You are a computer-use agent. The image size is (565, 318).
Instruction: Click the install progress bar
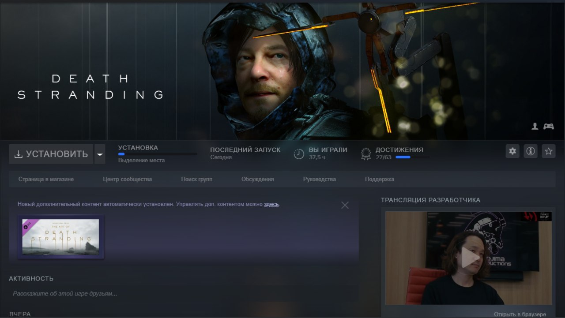(158, 154)
